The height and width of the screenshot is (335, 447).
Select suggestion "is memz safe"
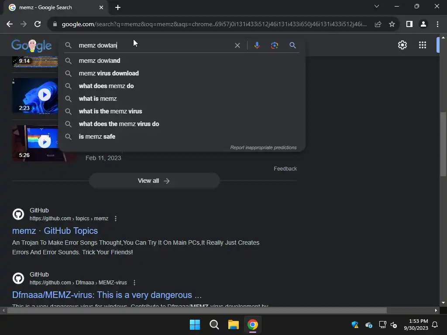[182, 137]
